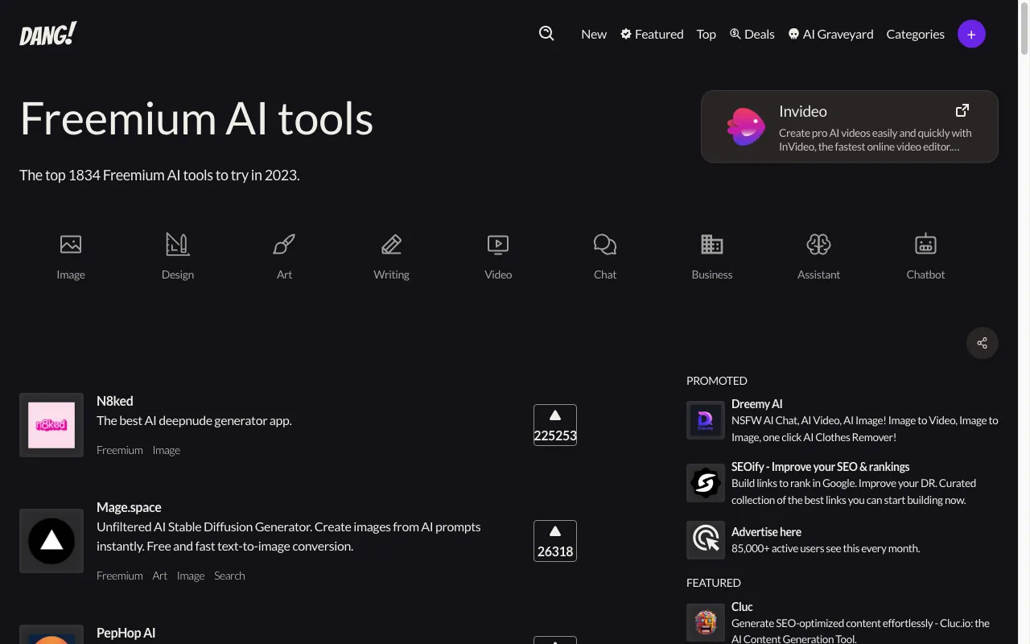Open the AI Graveyard menu item
1030x644 pixels.
(x=830, y=34)
